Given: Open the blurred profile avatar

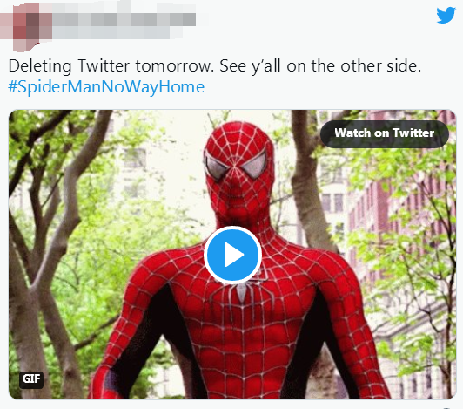Looking at the screenshot, I should (x=26, y=28).
